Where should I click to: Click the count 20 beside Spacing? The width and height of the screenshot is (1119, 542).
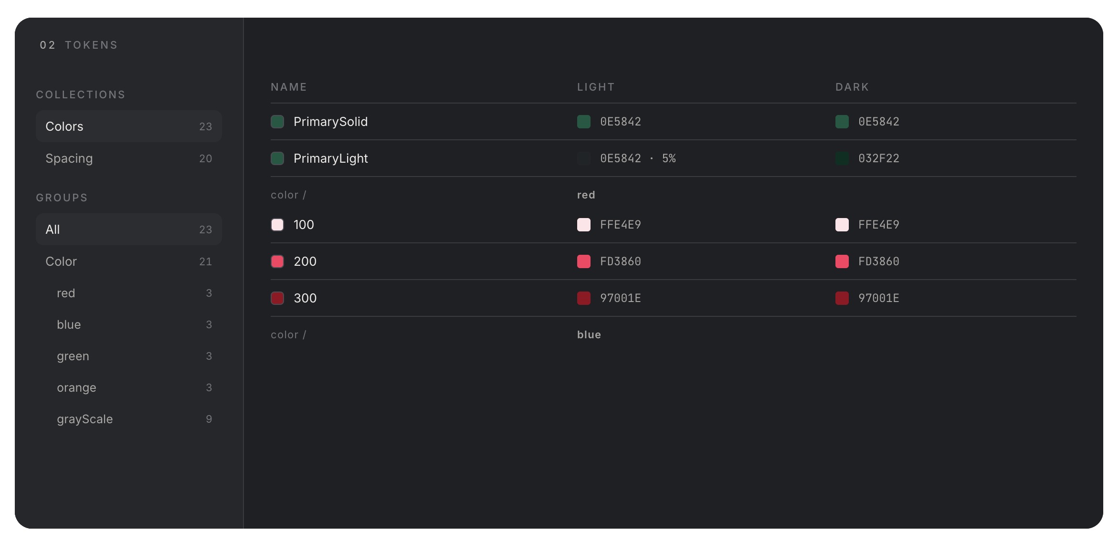[x=206, y=158]
